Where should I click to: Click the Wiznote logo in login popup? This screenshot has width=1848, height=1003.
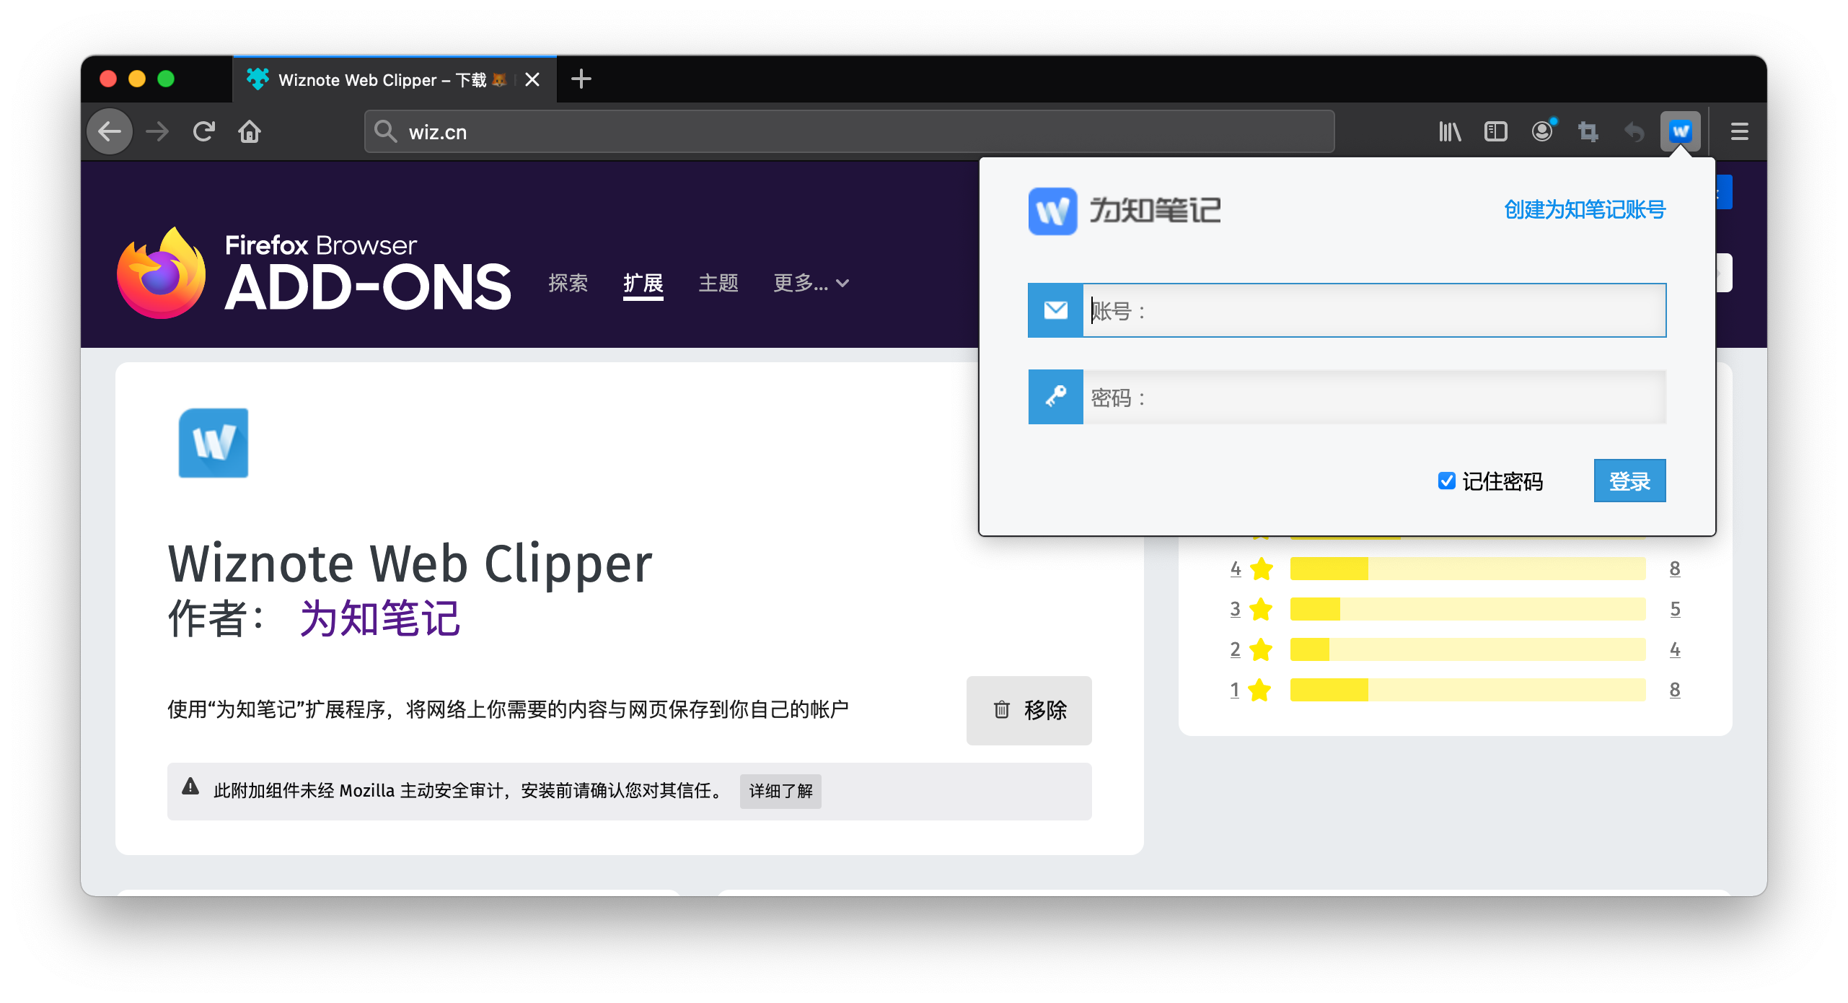pos(1052,211)
